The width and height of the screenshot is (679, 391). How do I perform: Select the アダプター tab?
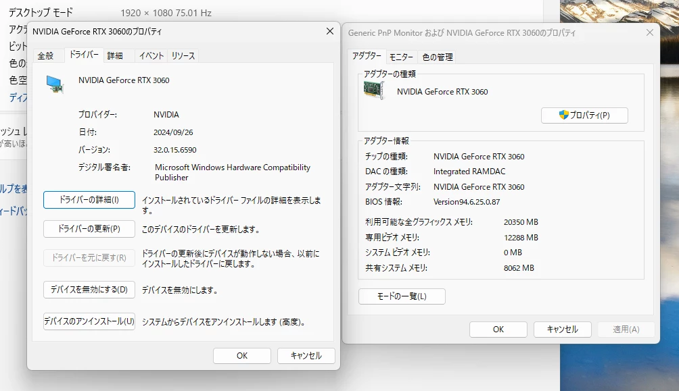[367, 56]
